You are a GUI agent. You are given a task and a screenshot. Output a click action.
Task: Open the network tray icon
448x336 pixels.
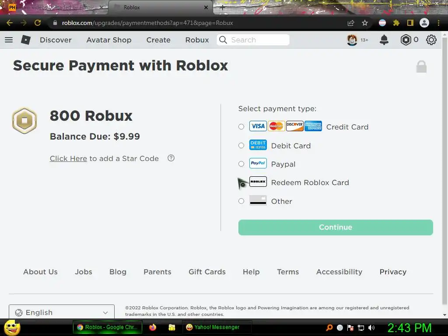361,327
